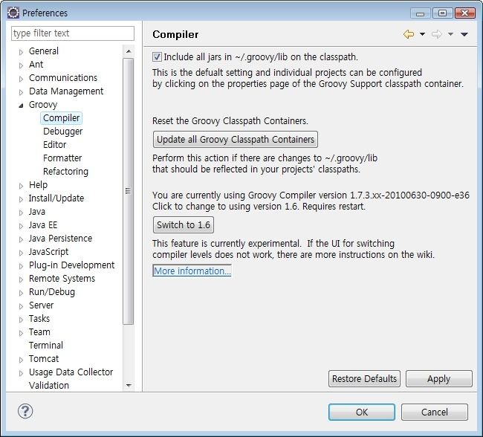
Task: Expand the Install/Update tree node
Action: [21, 199]
